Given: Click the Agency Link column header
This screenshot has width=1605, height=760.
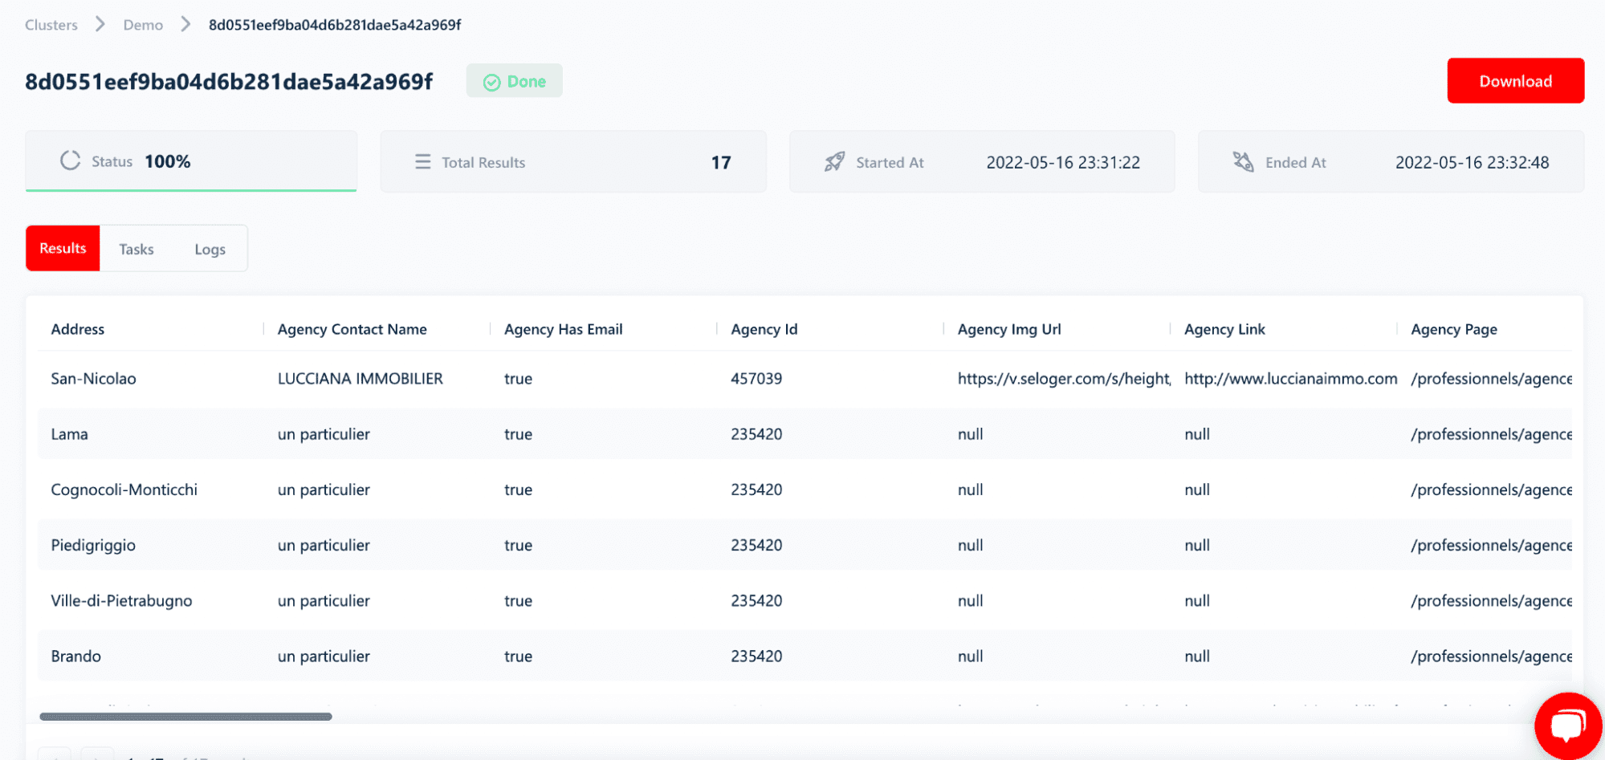Looking at the screenshot, I should [x=1224, y=329].
